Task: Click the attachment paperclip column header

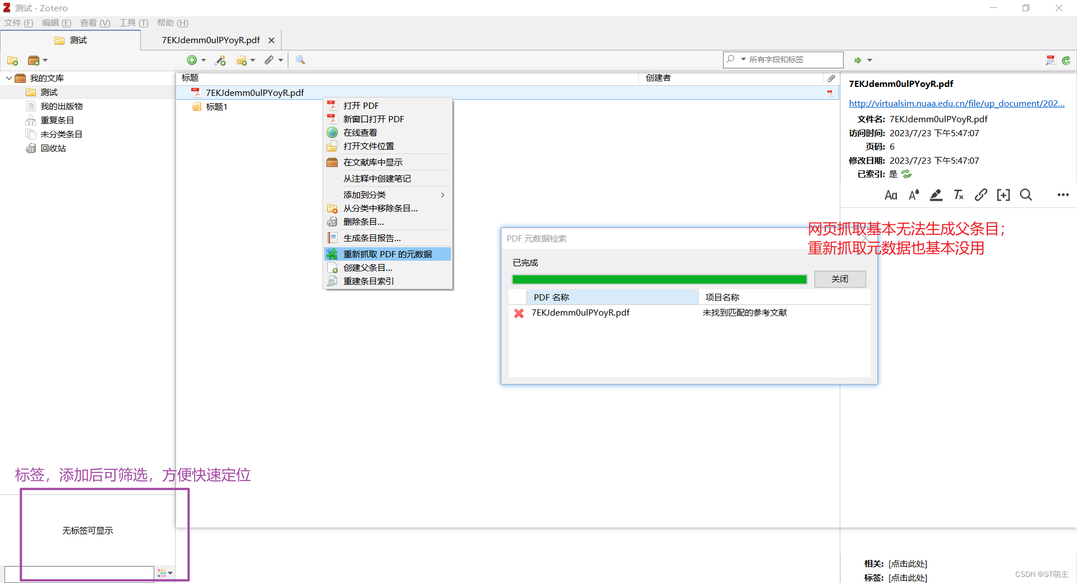Action: tap(831, 78)
